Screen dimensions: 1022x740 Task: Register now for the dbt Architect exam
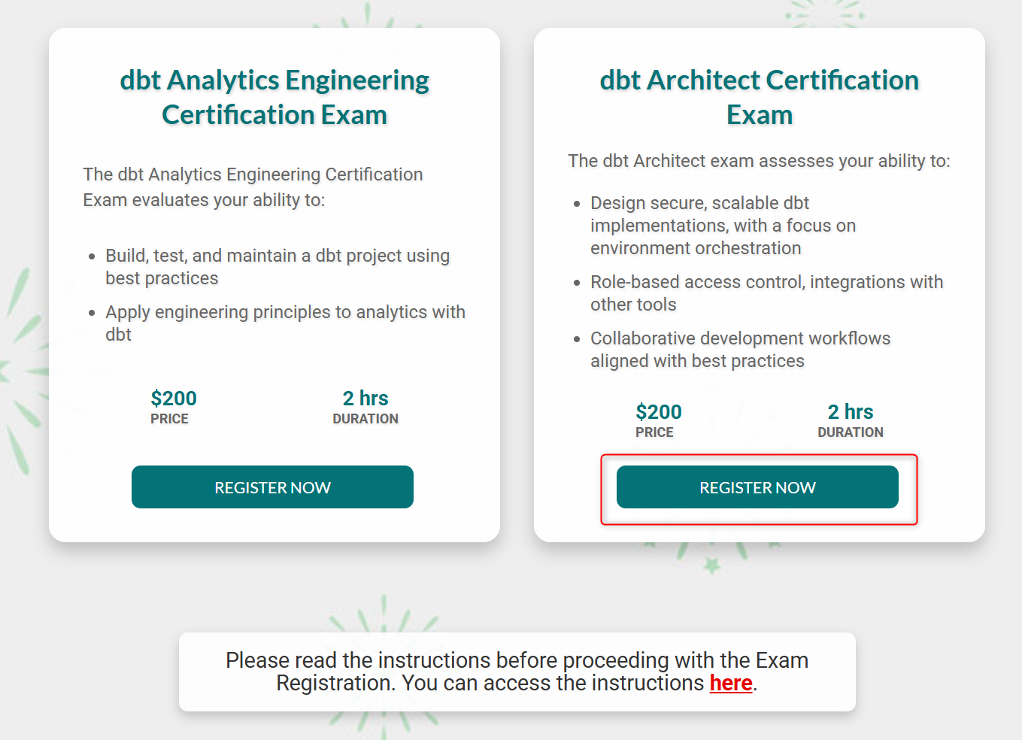757,487
